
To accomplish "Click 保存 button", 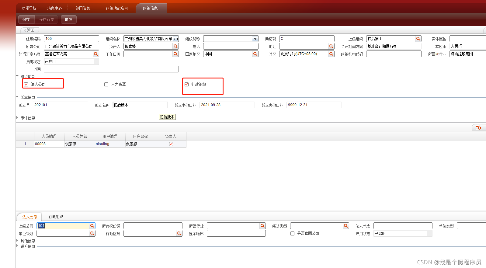I will point(26,19).
